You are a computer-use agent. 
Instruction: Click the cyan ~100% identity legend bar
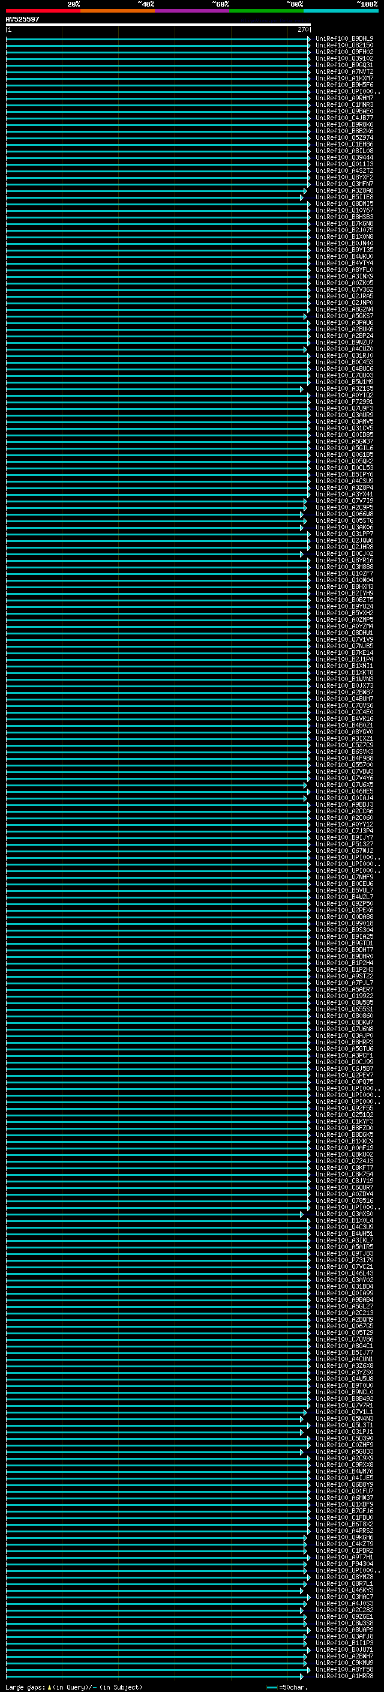(341, 11)
